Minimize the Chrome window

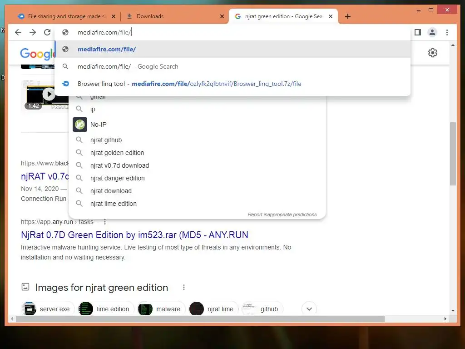point(418,10)
